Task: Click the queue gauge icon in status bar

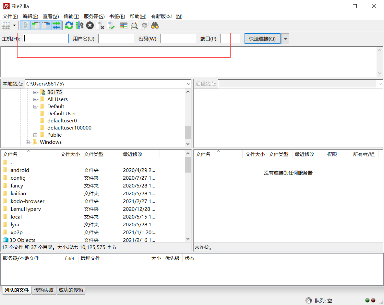Action: 308,300
